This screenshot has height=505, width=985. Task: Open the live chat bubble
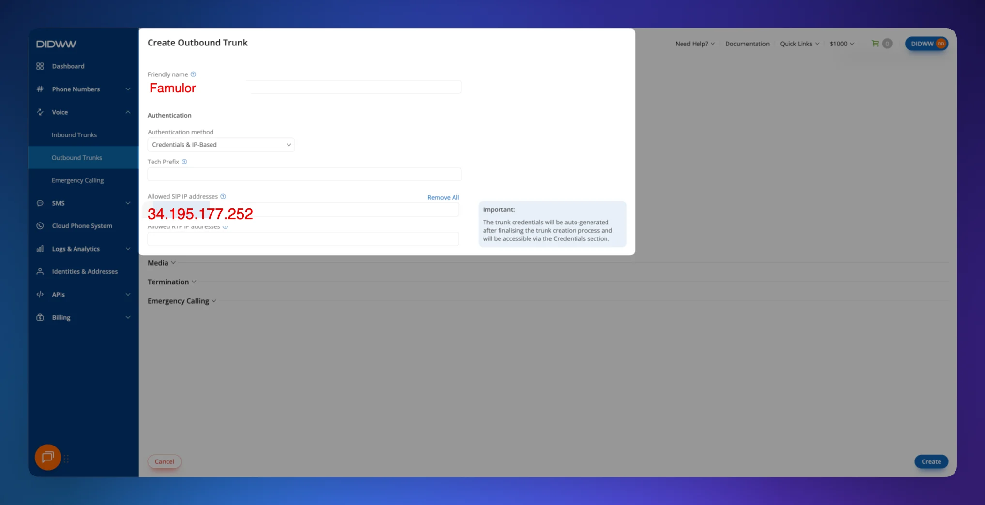[48, 457]
